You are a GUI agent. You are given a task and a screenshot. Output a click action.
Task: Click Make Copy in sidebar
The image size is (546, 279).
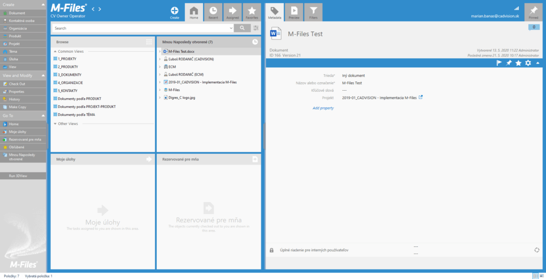coord(23,107)
